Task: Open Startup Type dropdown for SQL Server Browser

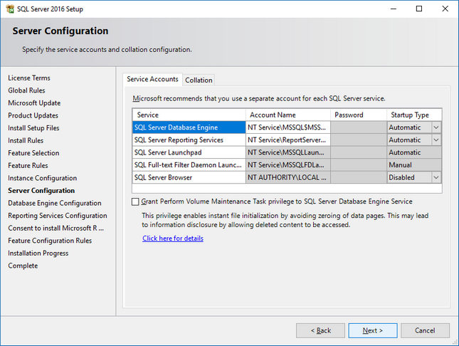Action: tap(436, 177)
